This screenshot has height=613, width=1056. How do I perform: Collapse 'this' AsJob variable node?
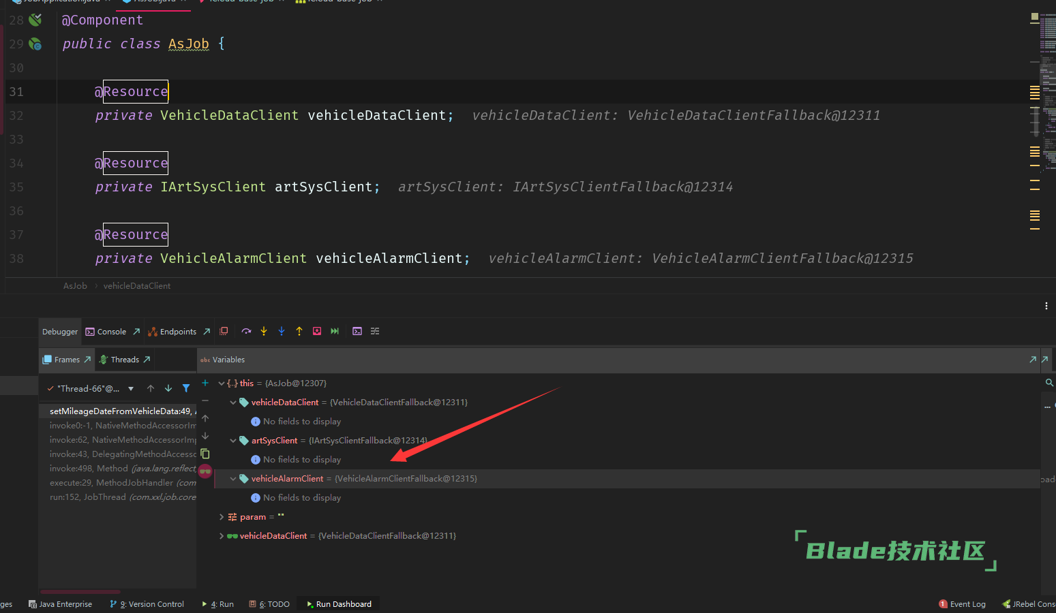[222, 383]
